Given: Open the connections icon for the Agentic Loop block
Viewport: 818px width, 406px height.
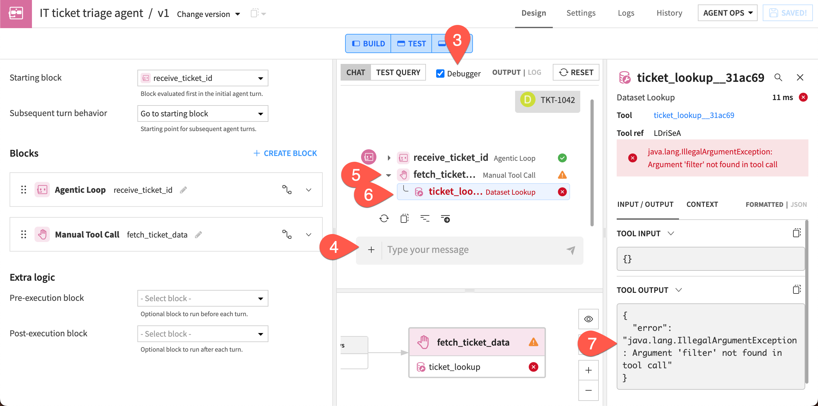Looking at the screenshot, I should point(287,190).
